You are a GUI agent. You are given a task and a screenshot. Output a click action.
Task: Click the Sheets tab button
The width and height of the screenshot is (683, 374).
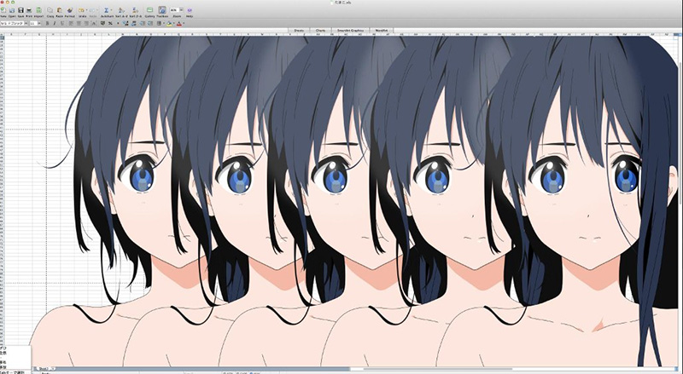point(299,30)
